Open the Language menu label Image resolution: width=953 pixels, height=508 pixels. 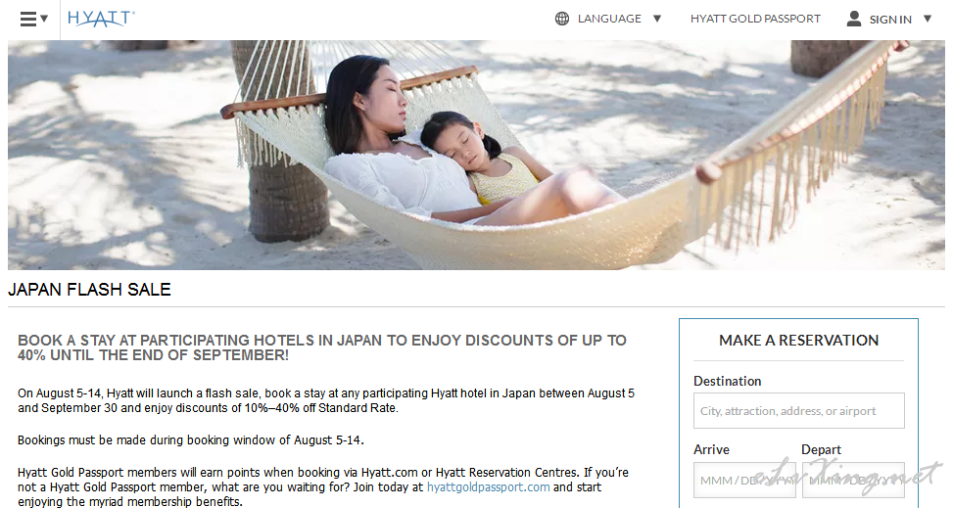609,19
